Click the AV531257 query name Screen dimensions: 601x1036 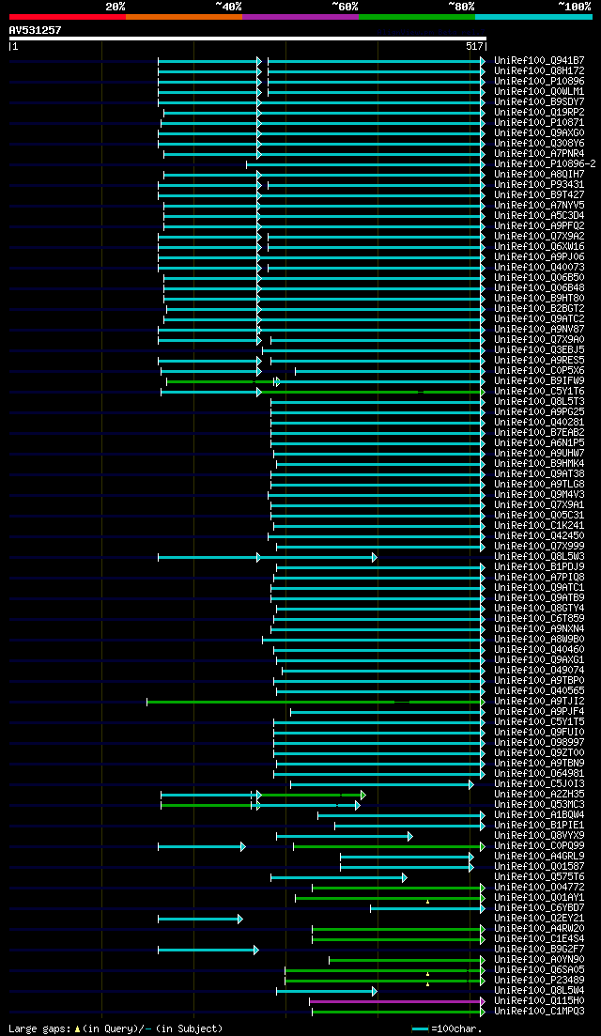coord(35,30)
